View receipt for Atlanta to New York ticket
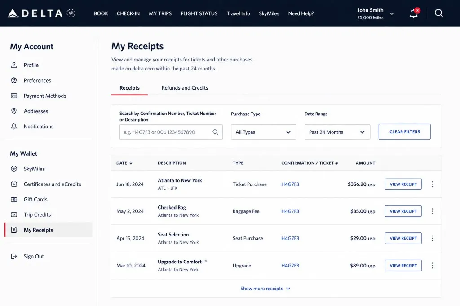This screenshot has height=306, width=460. 403,184
